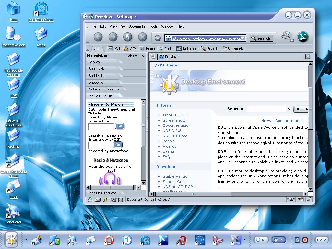Image resolution: width=332 pixels, height=249 pixels.
Task: Open the KDE K menu in the panel
Action: (11, 240)
